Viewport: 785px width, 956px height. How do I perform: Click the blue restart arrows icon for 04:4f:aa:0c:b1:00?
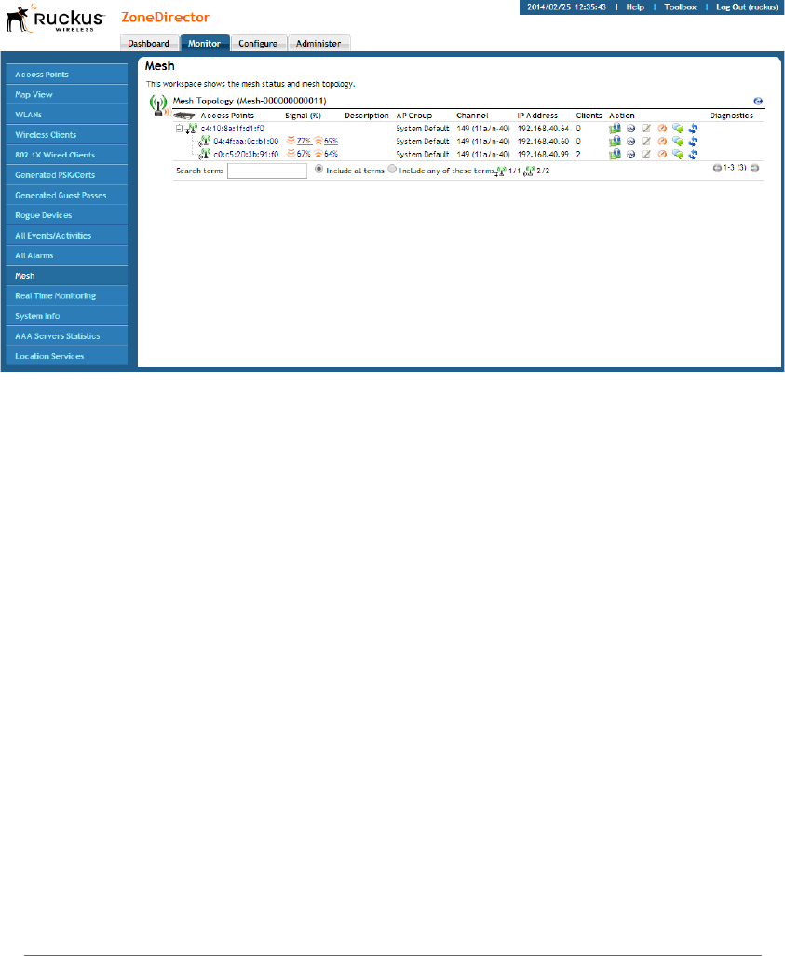[x=693, y=142]
